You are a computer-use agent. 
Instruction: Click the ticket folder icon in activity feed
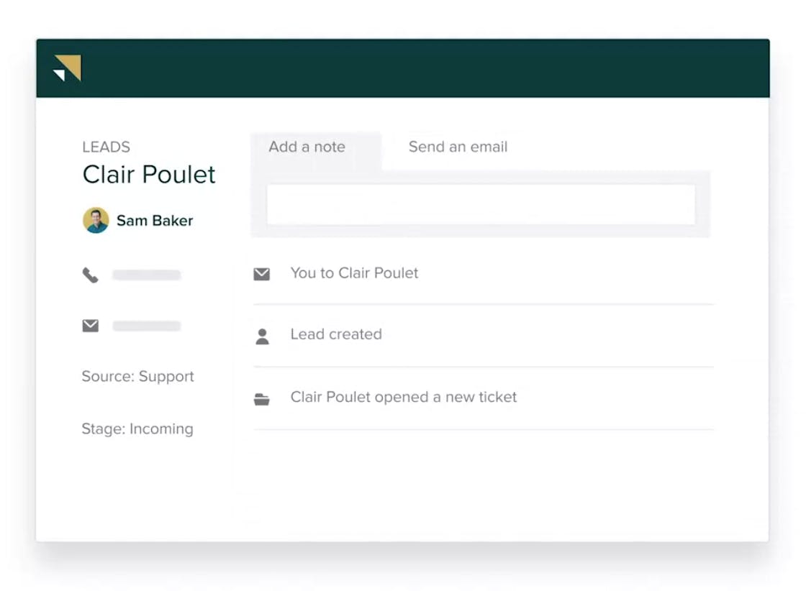pos(262,399)
